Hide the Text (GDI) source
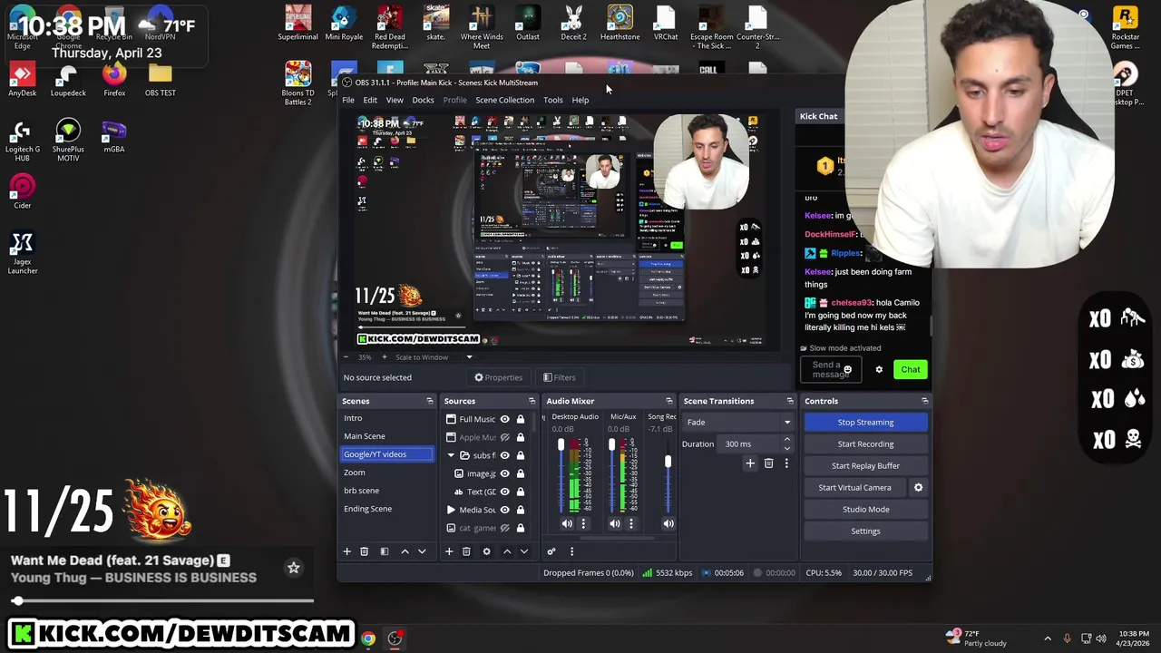Image resolution: width=1161 pixels, height=653 pixels. (505, 492)
